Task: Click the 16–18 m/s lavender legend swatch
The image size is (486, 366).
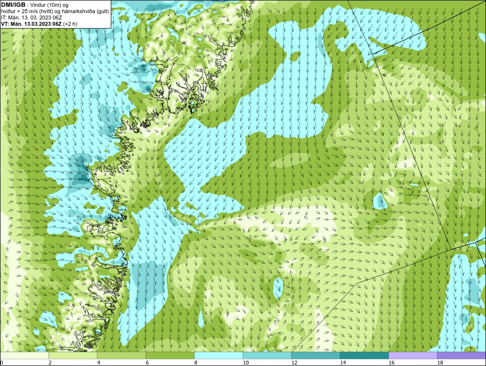Action: pyautogui.click(x=413, y=355)
